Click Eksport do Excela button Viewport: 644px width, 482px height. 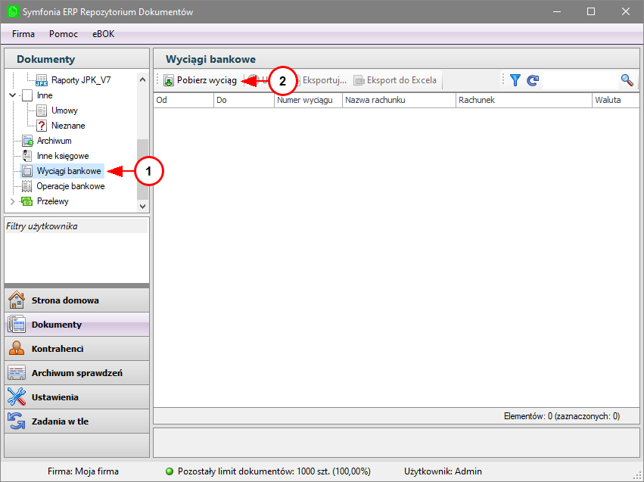tap(396, 80)
